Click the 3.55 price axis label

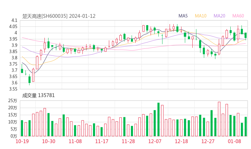[x=13, y=89]
